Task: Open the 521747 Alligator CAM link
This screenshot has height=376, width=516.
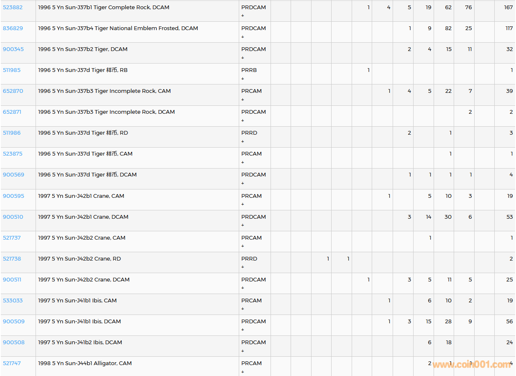Action: [12, 363]
